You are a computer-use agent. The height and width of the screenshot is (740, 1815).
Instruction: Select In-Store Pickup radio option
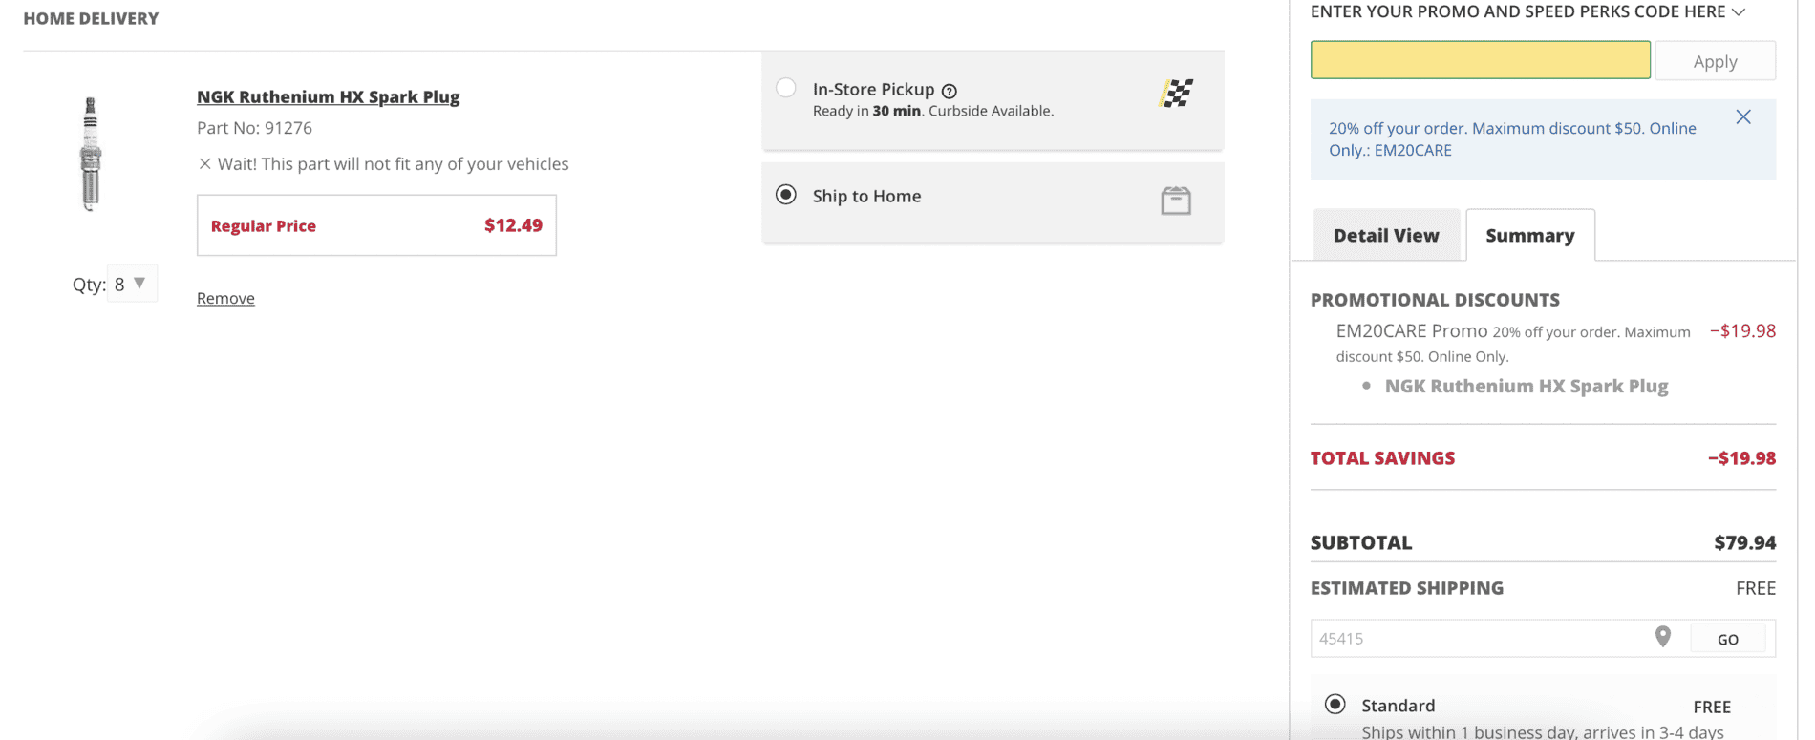(786, 88)
